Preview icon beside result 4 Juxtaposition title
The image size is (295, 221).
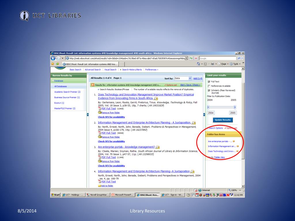click(192, 172)
